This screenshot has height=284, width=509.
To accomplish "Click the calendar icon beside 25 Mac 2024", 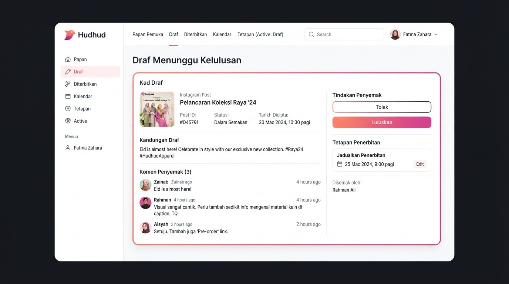I will pos(340,164).
